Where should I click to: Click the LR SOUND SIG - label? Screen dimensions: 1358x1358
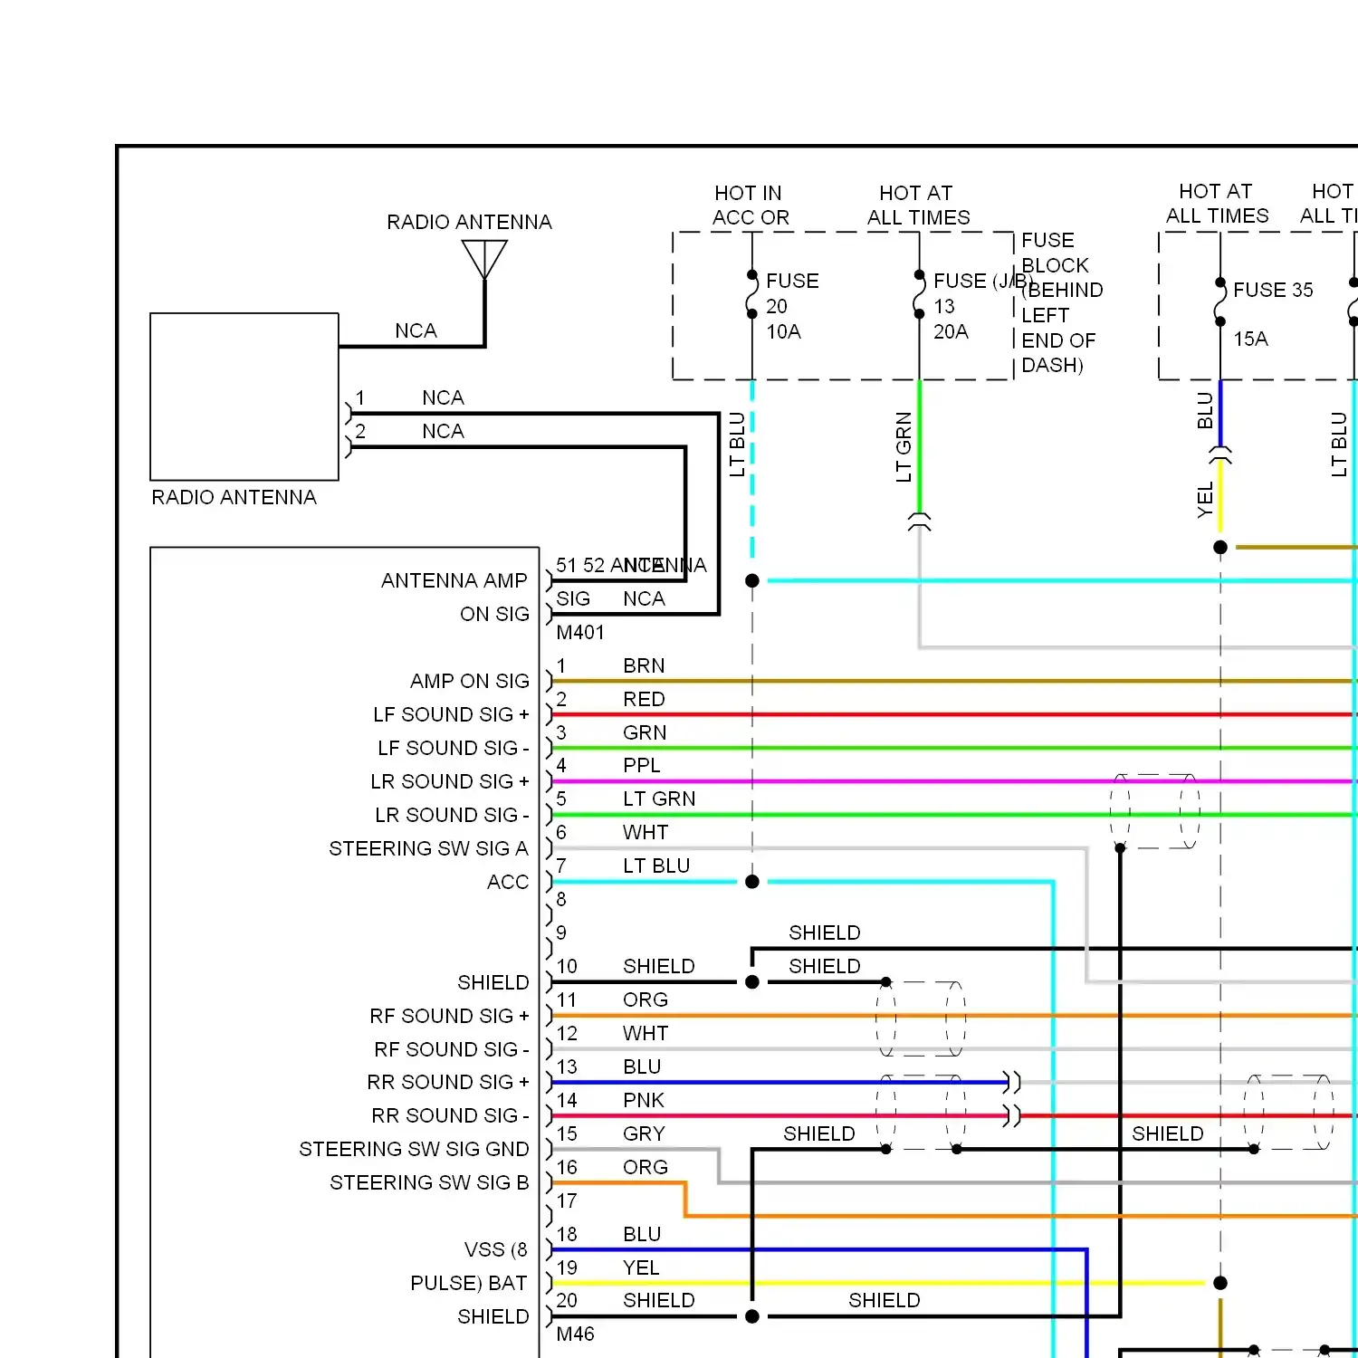(x=452, y=815)
